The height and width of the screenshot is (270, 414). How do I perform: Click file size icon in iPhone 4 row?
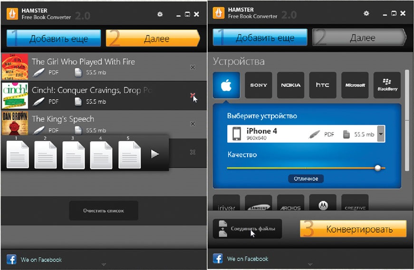(x=347, y=134)
